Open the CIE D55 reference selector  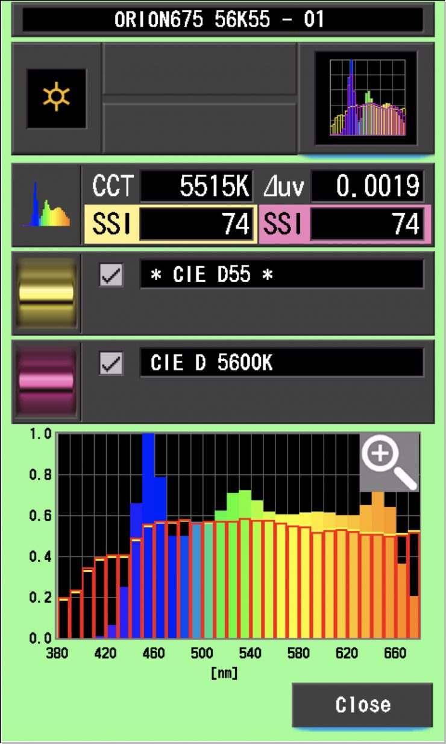coord(281,275)
